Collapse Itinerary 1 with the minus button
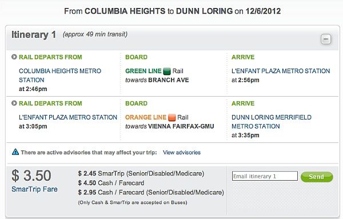This screenshot has width=343, height=219. point(326,39)
